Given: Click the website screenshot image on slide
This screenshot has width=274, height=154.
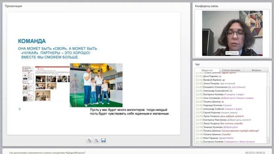Looking at the screenshot, I should pyautogui.click(x=46, y=83).
